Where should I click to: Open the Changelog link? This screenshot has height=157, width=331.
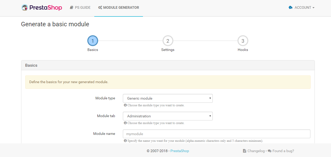click(256, 151)
